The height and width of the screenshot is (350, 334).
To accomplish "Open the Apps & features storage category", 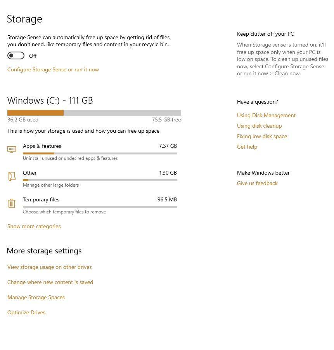I will click(42, 146).
